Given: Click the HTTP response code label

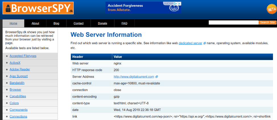Looking at the screenshot, I should 87,70.
